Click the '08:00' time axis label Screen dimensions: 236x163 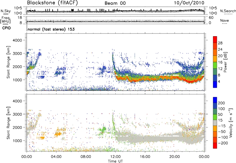[x=86, y=157]
